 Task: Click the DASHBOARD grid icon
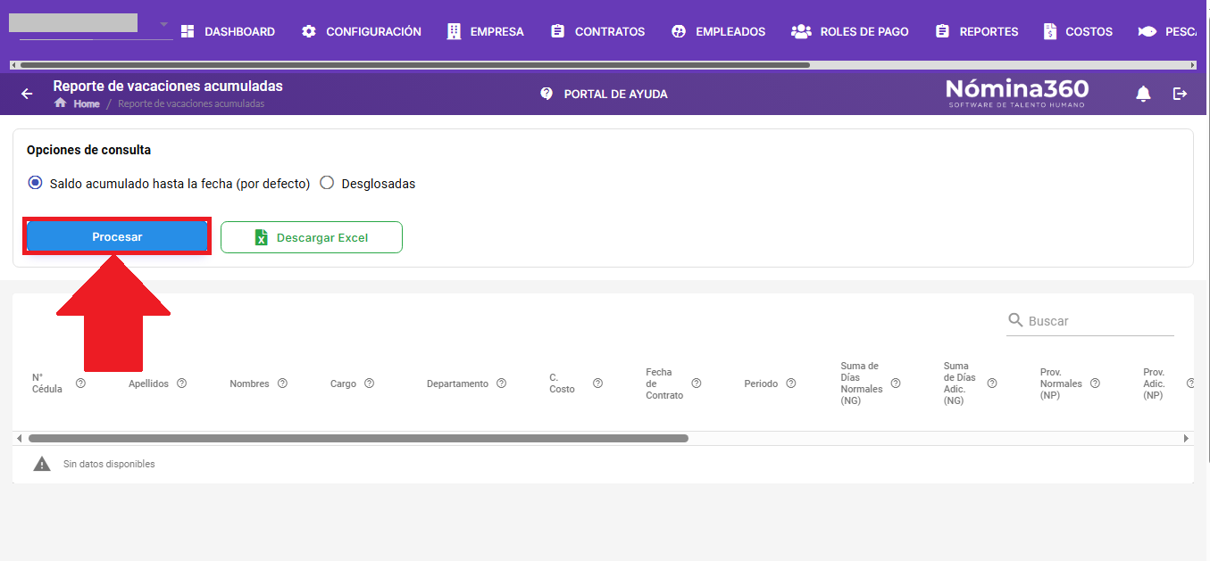(188, 31)
